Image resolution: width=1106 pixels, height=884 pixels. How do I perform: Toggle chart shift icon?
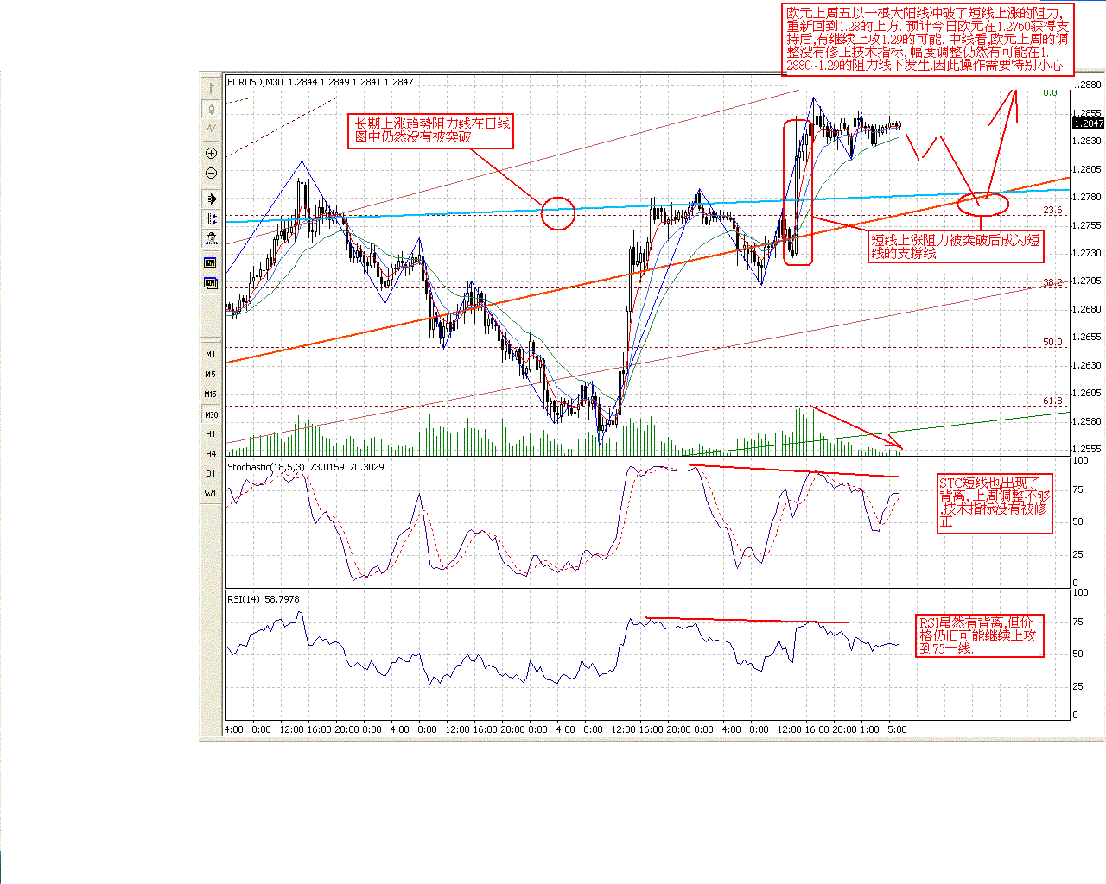(x=211, y=219)
